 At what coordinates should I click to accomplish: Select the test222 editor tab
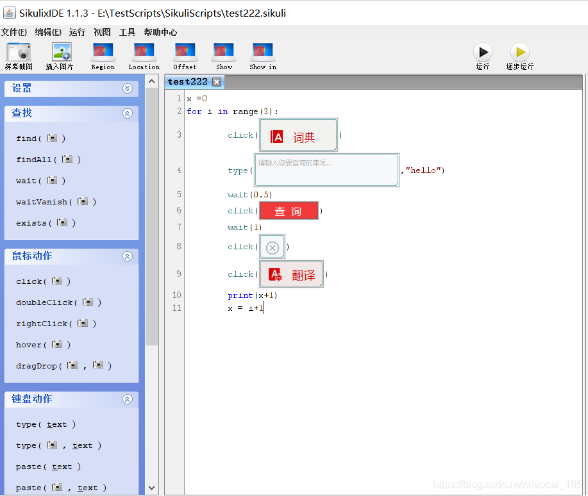pyautogui.click(x=187, y=82)
